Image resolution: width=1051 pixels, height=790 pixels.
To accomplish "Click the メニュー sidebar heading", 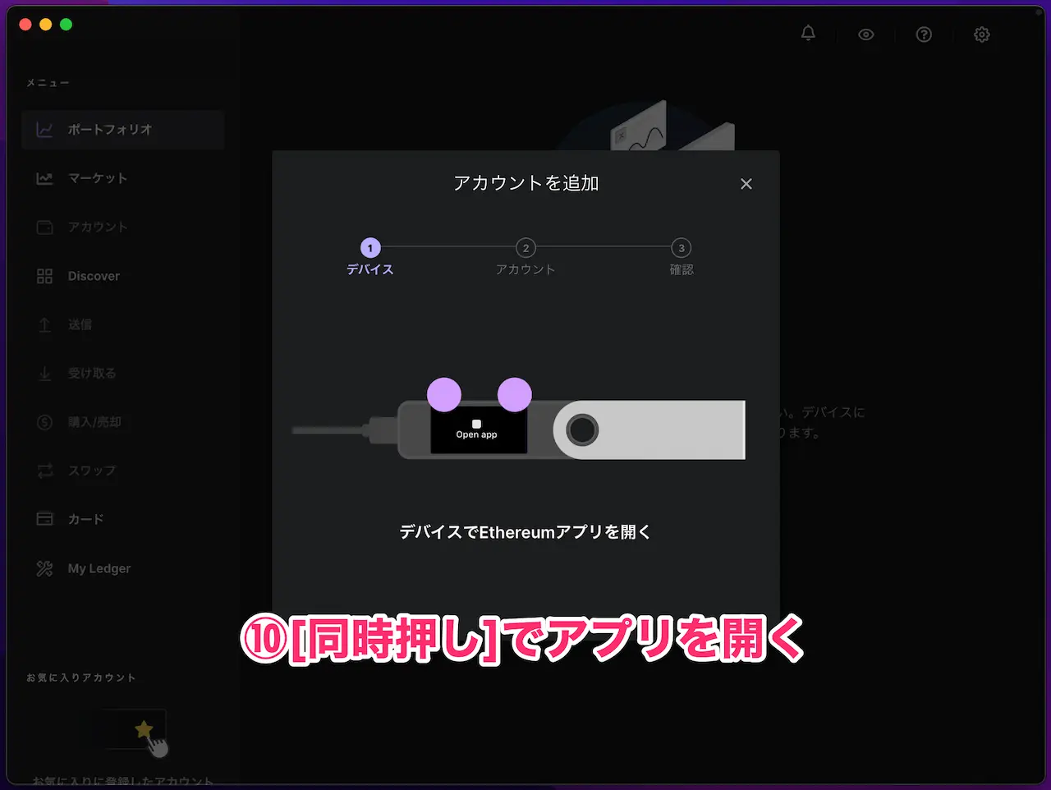I will pyautogui.click(x=48, y=83).
